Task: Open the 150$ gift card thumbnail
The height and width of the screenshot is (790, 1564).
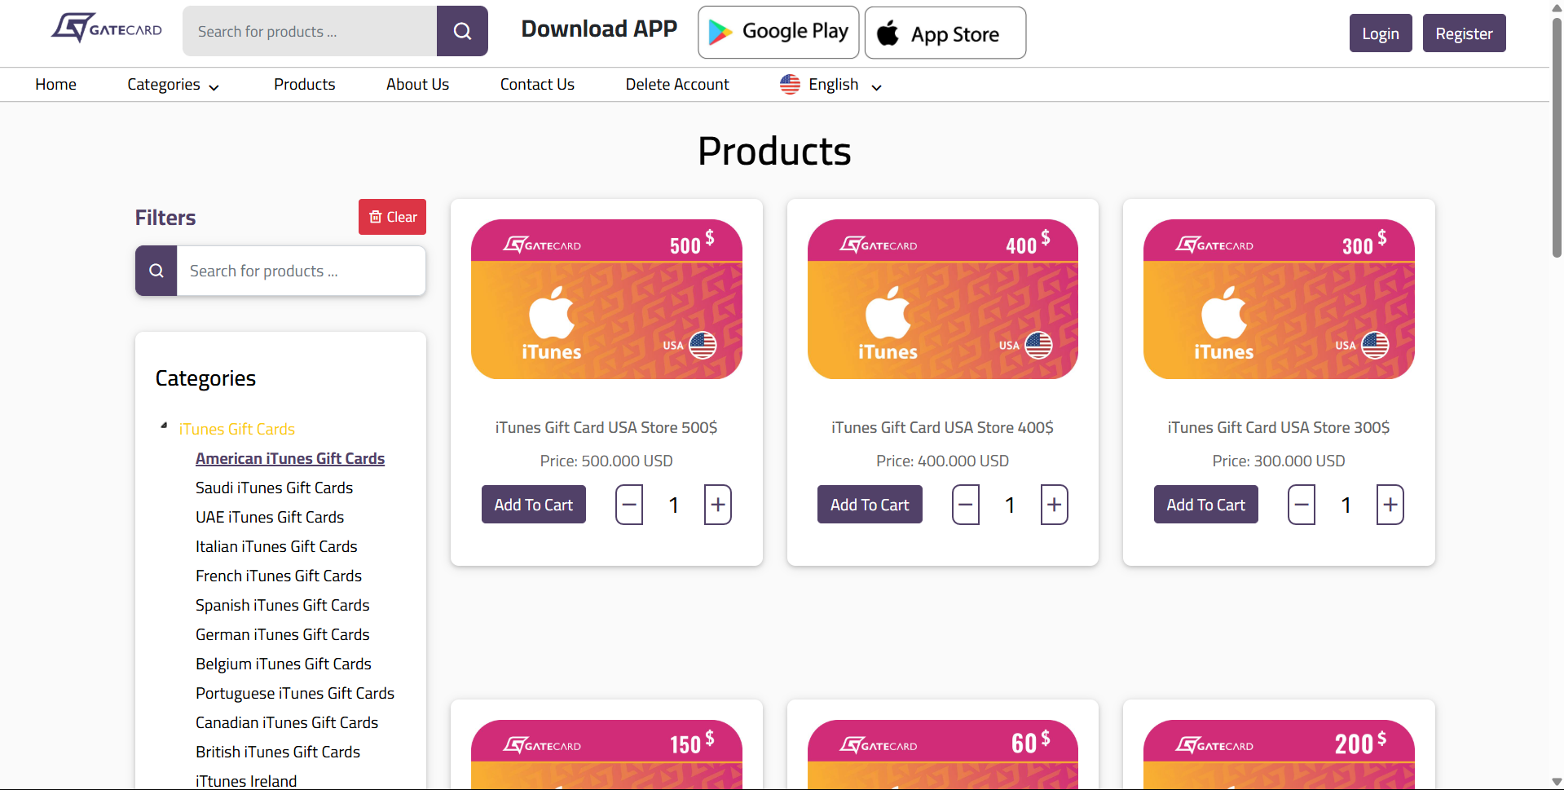Action: 606,754
